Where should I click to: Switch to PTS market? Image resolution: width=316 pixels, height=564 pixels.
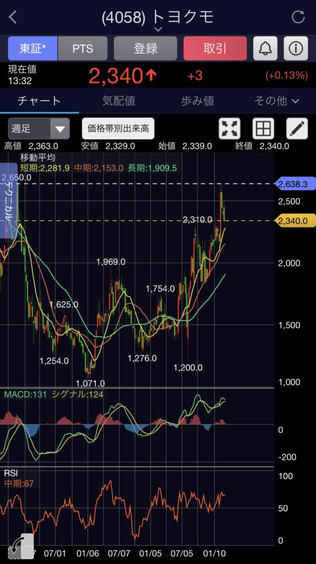(82, 48)
